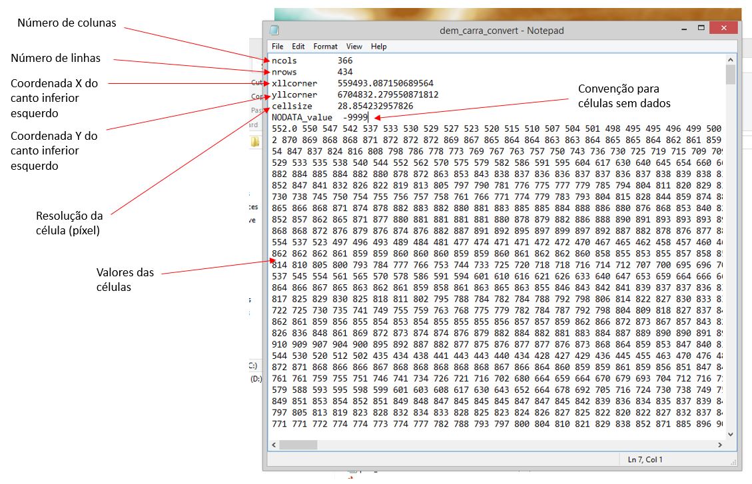Open the Format menu
Viewport: 752px width, 484px height.
tap(325, 46)
